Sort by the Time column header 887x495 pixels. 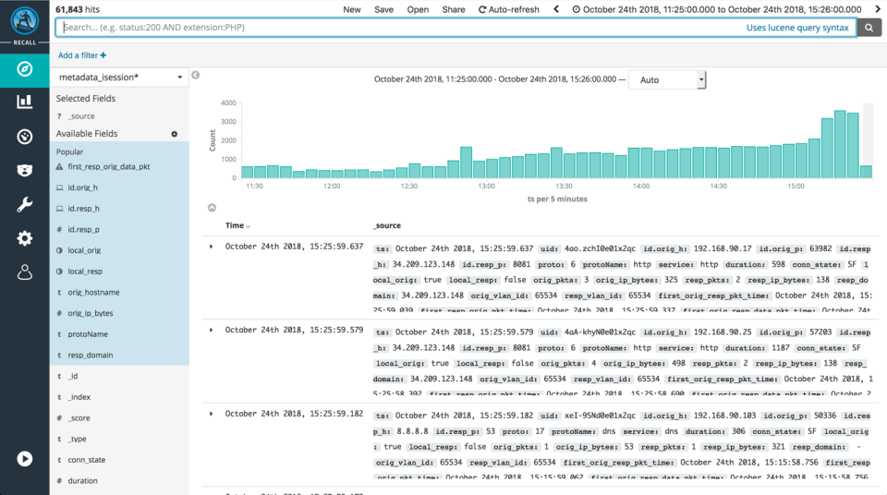coord(237,225)
